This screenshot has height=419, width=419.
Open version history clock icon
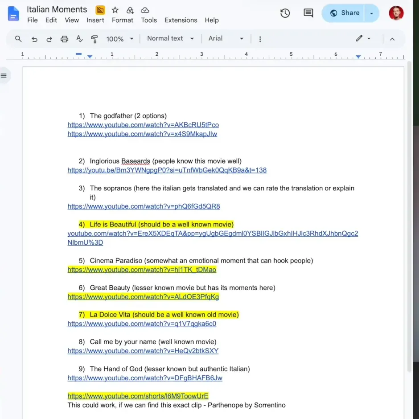(285, 13)
